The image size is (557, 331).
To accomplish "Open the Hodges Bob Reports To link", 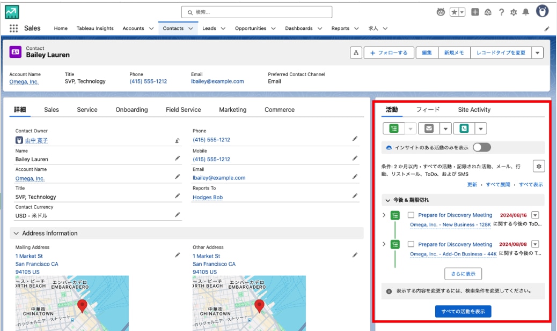I will [x=207, y=197].
